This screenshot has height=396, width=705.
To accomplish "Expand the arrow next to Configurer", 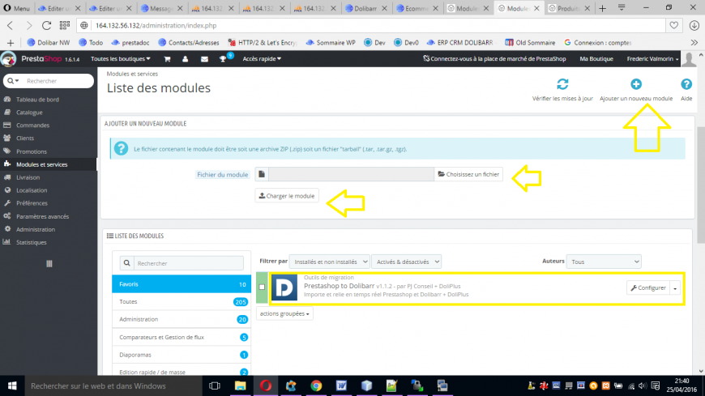I will [675, 288].
